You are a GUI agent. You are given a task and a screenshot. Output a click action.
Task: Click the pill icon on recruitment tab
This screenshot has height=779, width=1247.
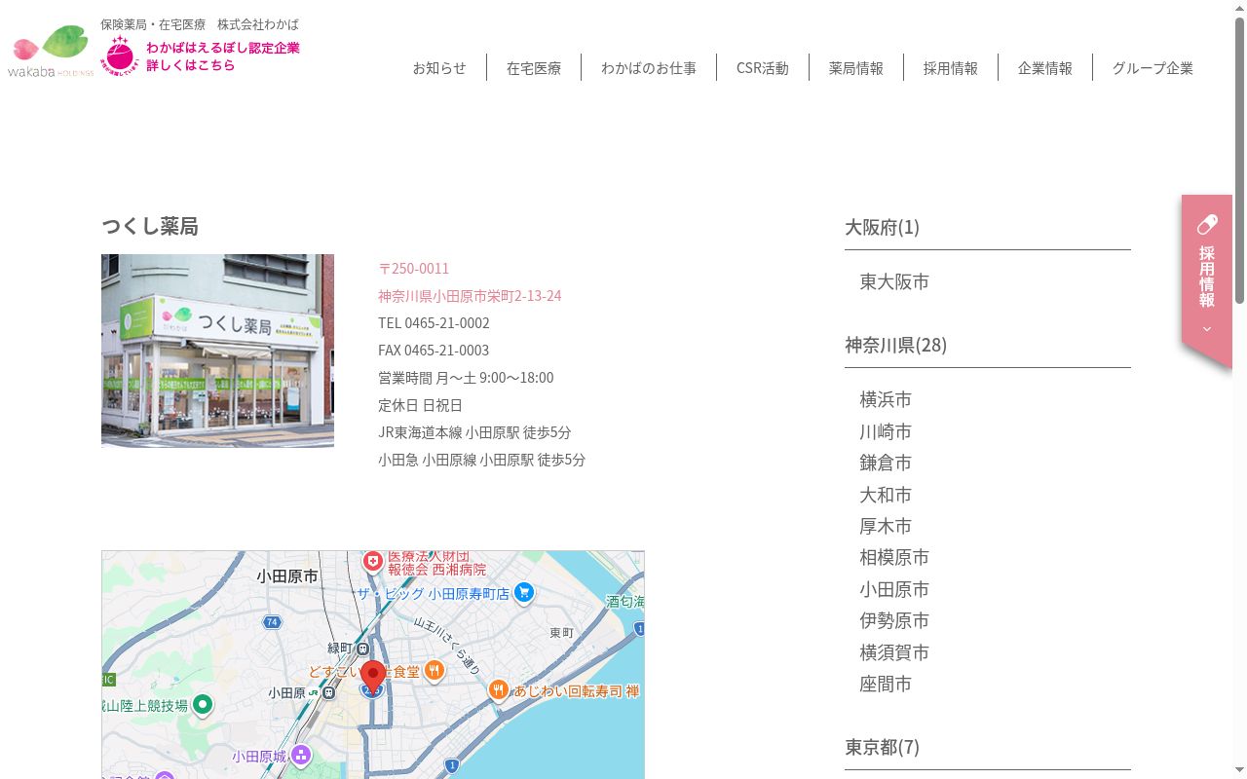pyautogui.click(x=1207, y=225)
